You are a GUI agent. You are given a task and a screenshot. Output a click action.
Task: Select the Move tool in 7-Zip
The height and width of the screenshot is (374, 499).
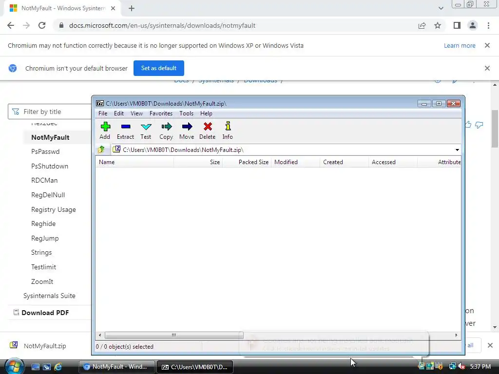[x=187, y=131]
